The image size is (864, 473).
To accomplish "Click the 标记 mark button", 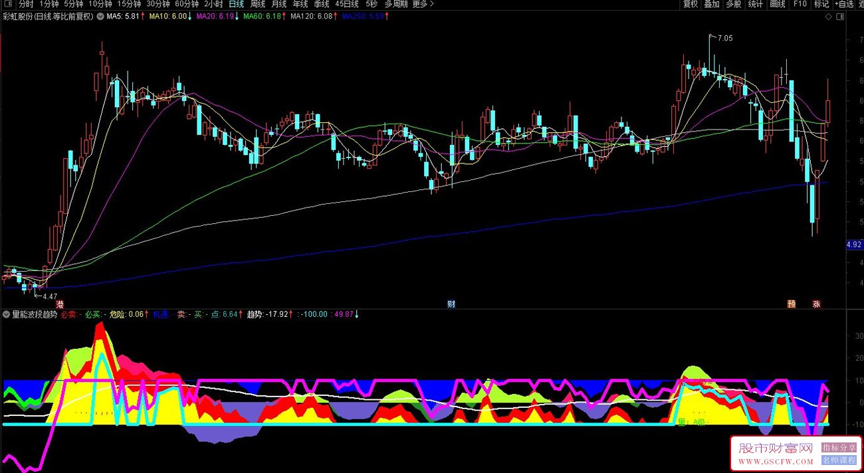I will (821, 4).
